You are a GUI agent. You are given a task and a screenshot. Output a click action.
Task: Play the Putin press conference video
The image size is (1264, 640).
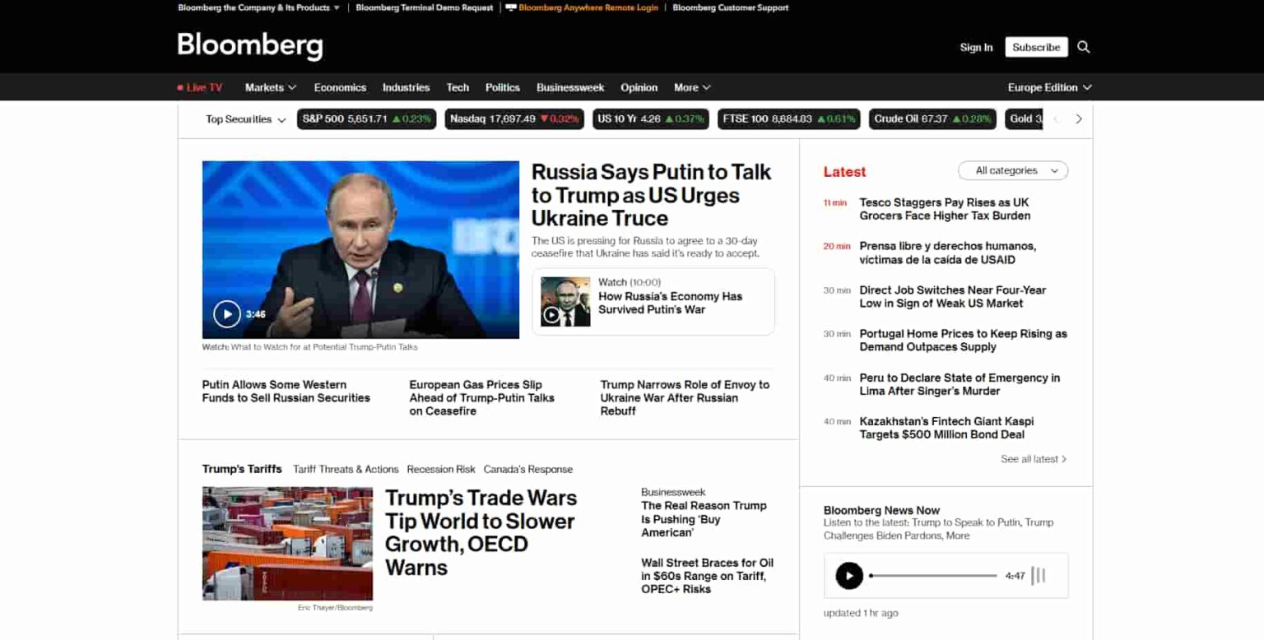coord(227,313)
